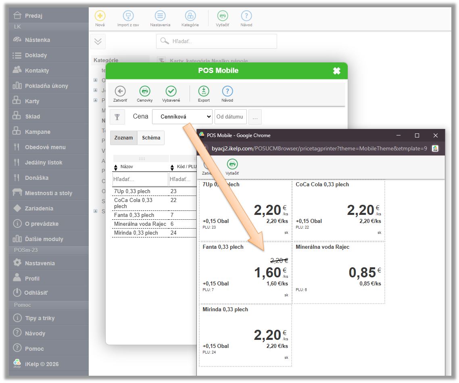459x383 pixels.
Task: Click the Zatvoriť back arrow in dialog
Action: pyautogui.click(x=120, y=92)
